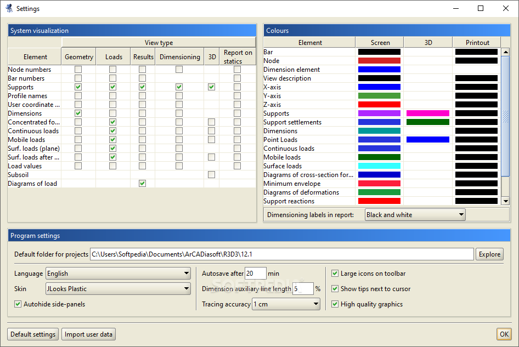Uncheck Concentrated forces in Loads view
The height and width of the screenshot is (347, 519).
point(113,122)
